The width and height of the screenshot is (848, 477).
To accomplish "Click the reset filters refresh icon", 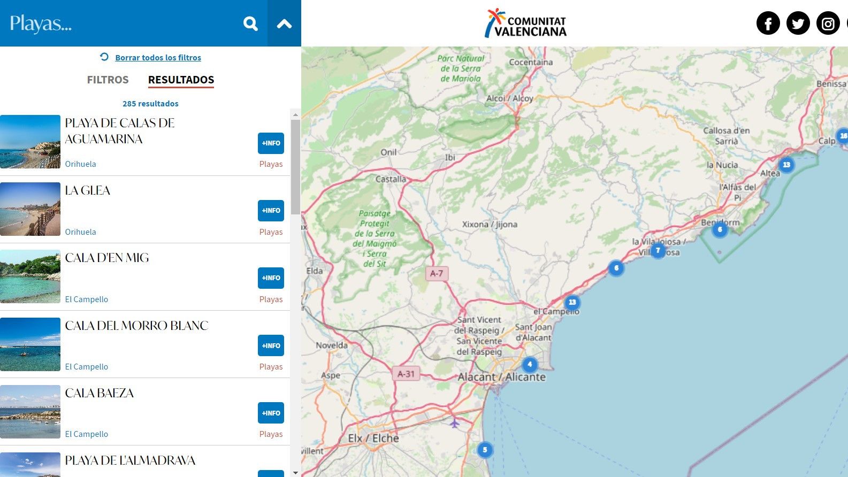I will (104, 57).
